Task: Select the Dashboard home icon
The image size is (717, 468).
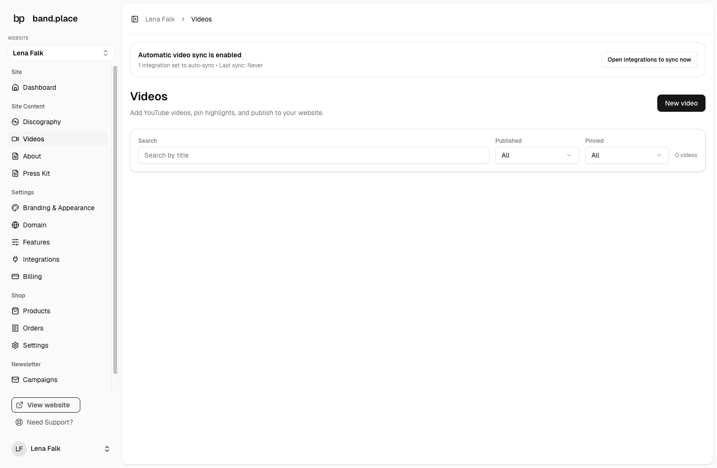Action: pos(16,87)
